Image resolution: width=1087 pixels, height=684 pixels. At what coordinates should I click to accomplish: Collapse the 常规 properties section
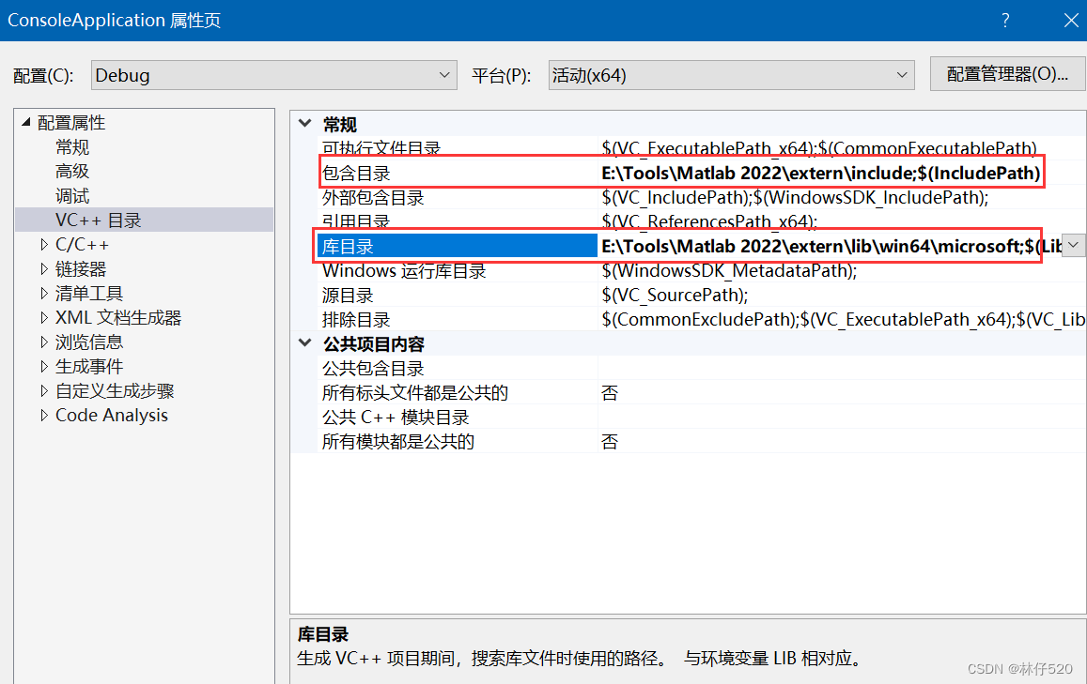click(x=304, y=123)
